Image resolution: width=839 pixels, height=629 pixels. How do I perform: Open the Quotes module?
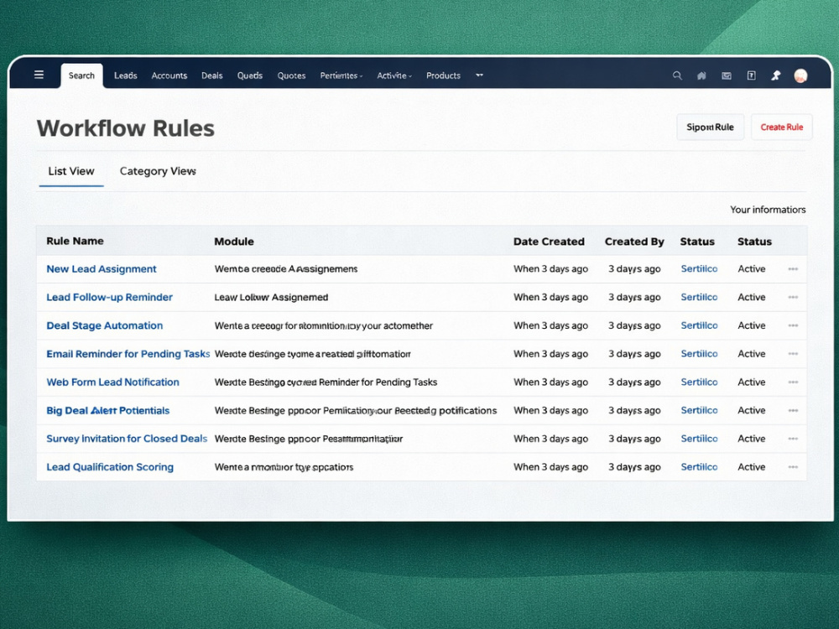292,75
